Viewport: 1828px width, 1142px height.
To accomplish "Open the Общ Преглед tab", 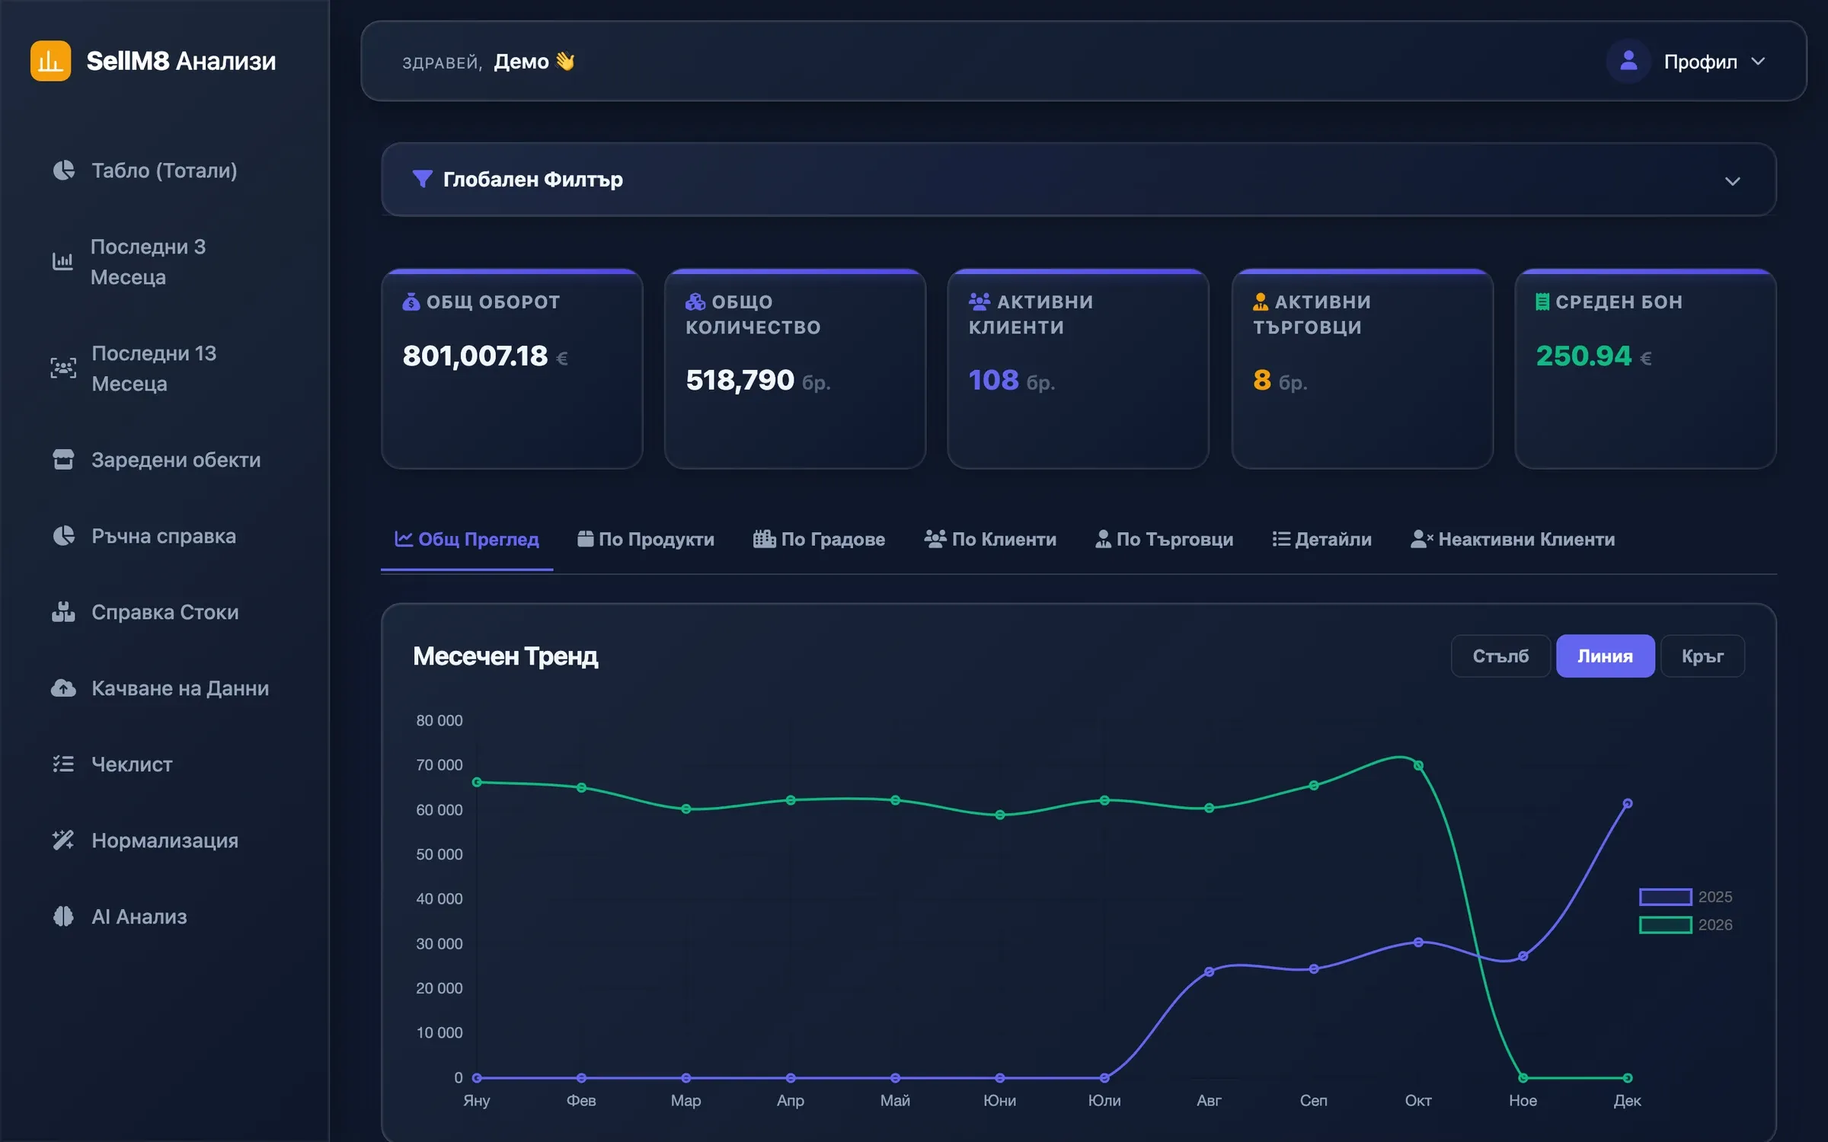I will coord(467,539).
